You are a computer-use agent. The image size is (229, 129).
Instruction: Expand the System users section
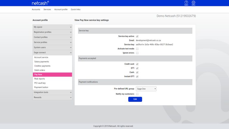pyautogui.click(x=52, y=47)
